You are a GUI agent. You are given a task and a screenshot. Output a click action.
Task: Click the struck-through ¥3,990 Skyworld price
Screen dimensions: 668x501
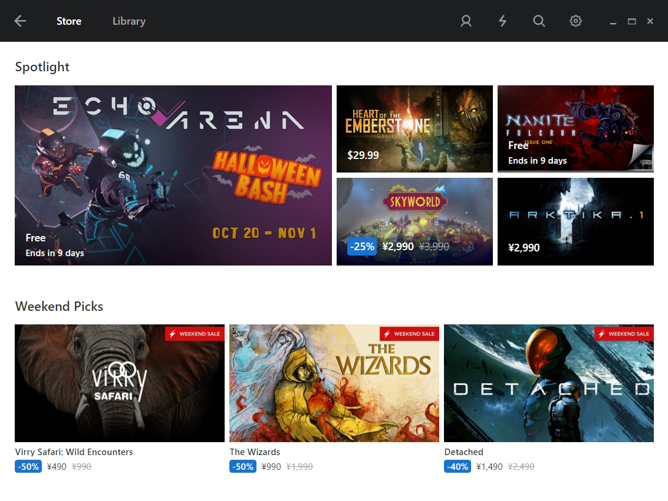pos(434,247)
